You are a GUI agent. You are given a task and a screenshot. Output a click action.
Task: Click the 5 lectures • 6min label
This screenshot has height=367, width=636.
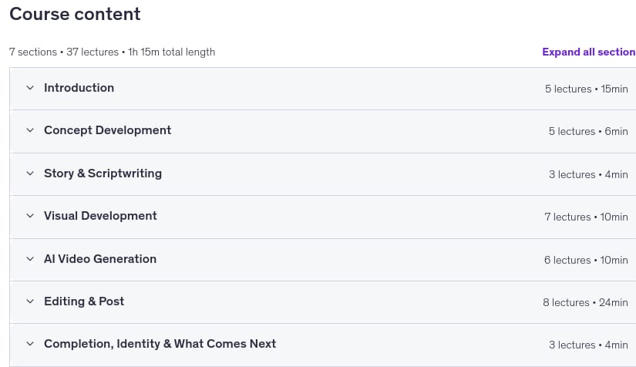[x=588, y=131]
